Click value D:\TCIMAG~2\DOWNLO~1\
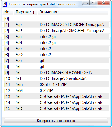The height and width of the screenshot is (127, 112). [x=66, y=72]
